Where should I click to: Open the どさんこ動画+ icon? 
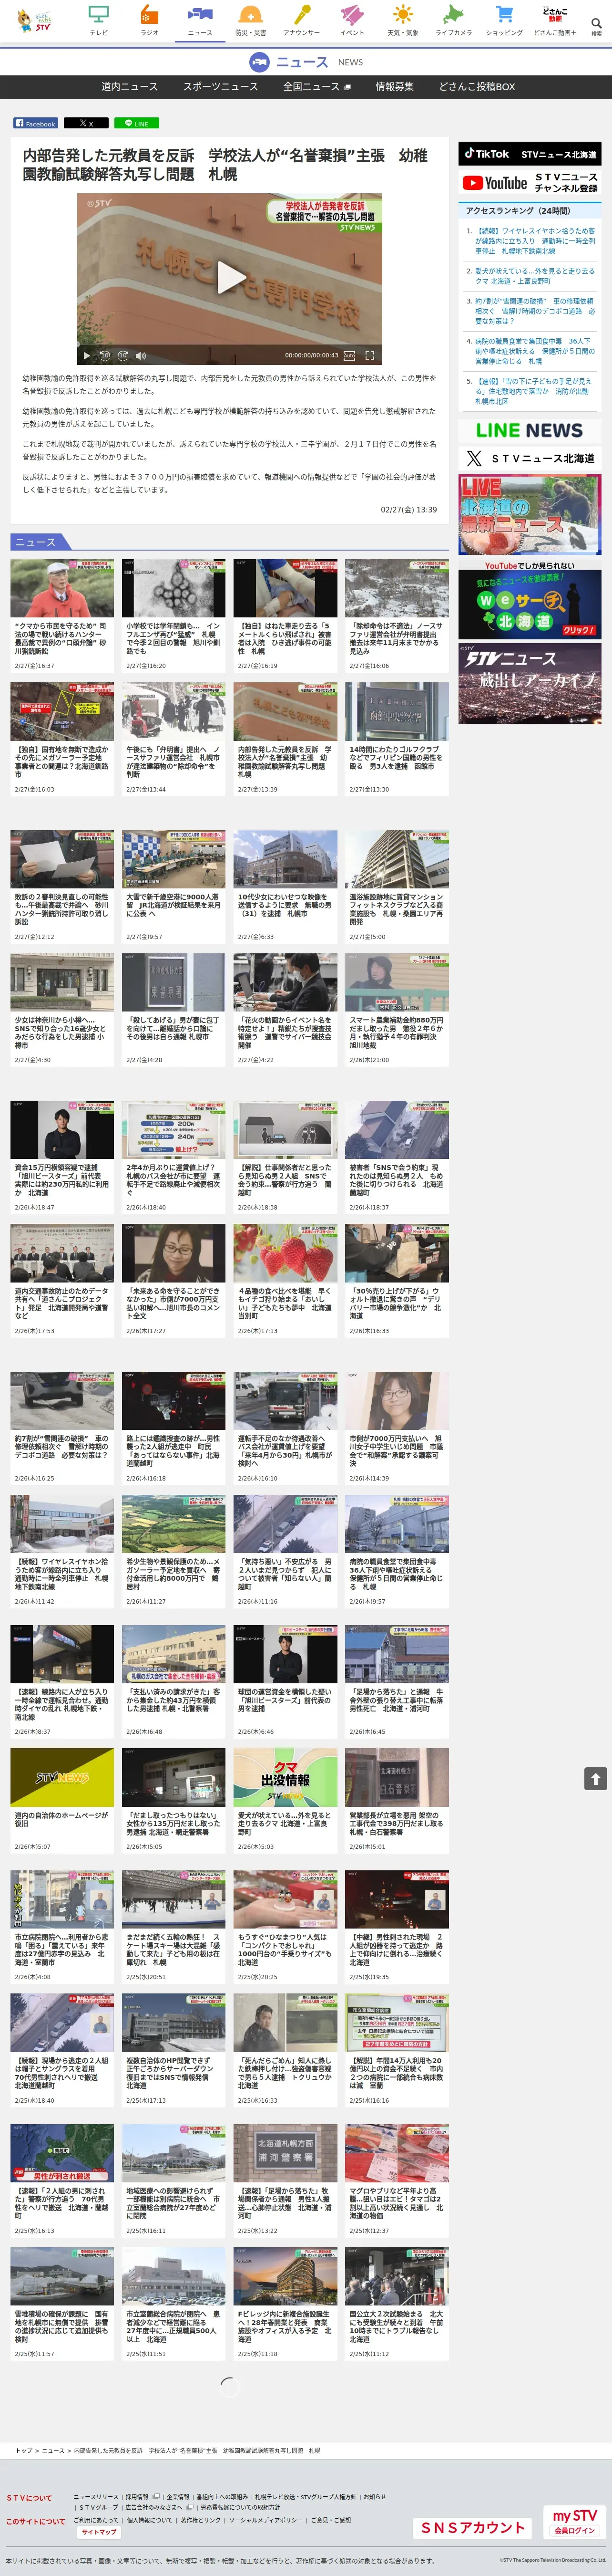tap(554, 20)
